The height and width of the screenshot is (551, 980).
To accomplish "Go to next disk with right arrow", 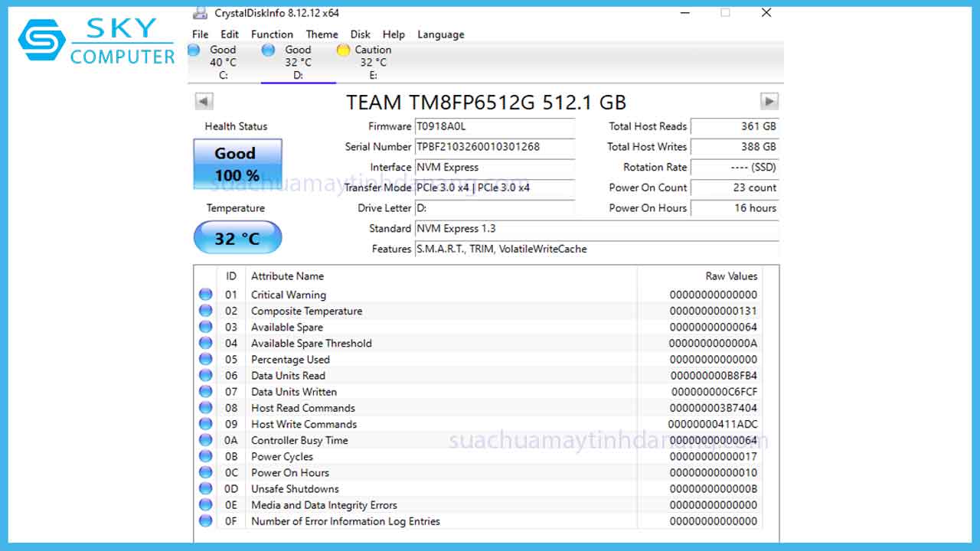I will click(x=769, y=101).
